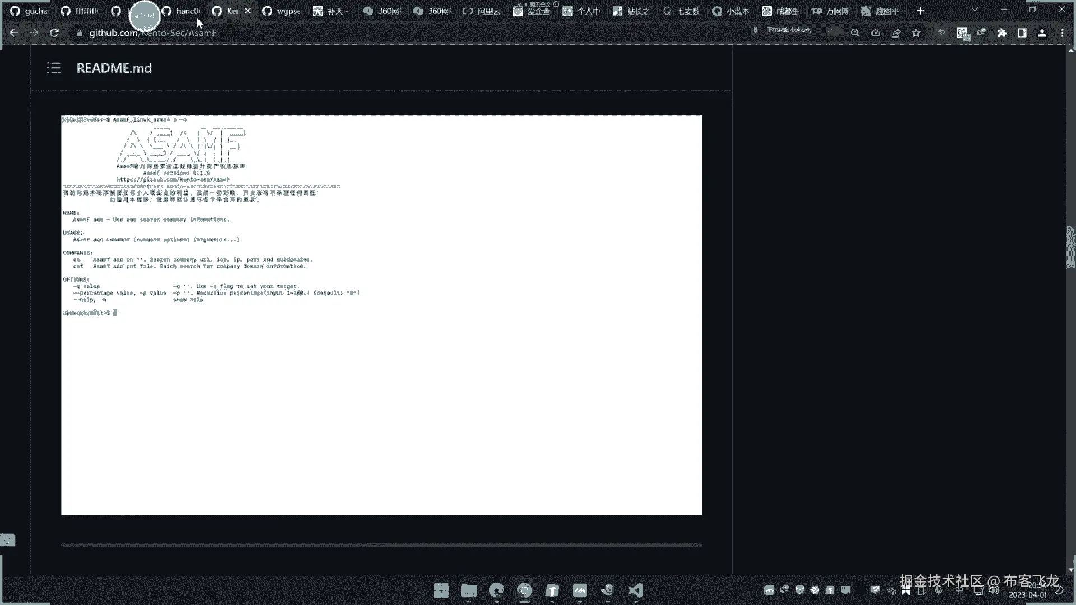Open Visual Studio Code from the taskbar

tap(635, 590)
